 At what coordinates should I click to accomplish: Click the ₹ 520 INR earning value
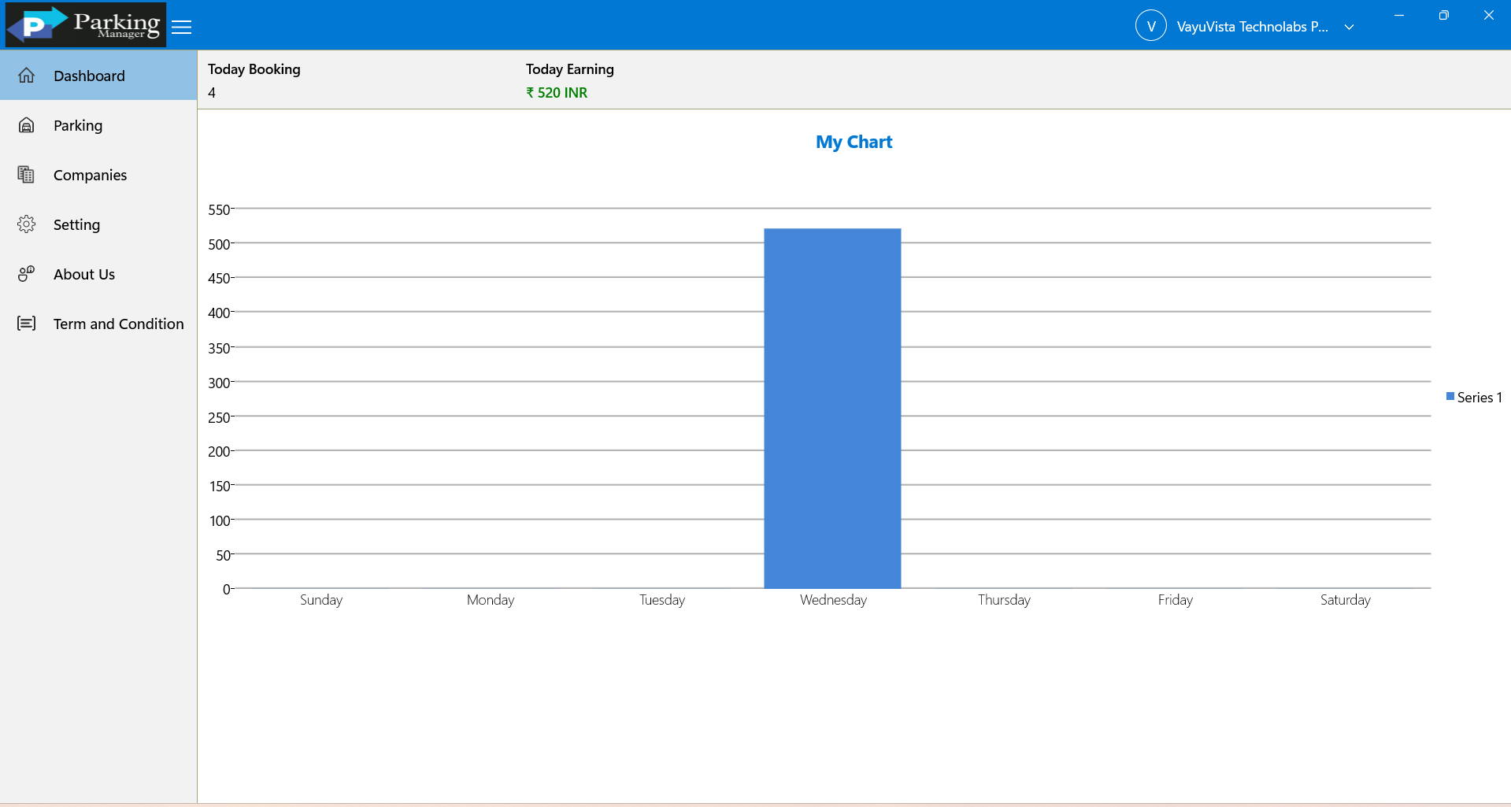557,93
